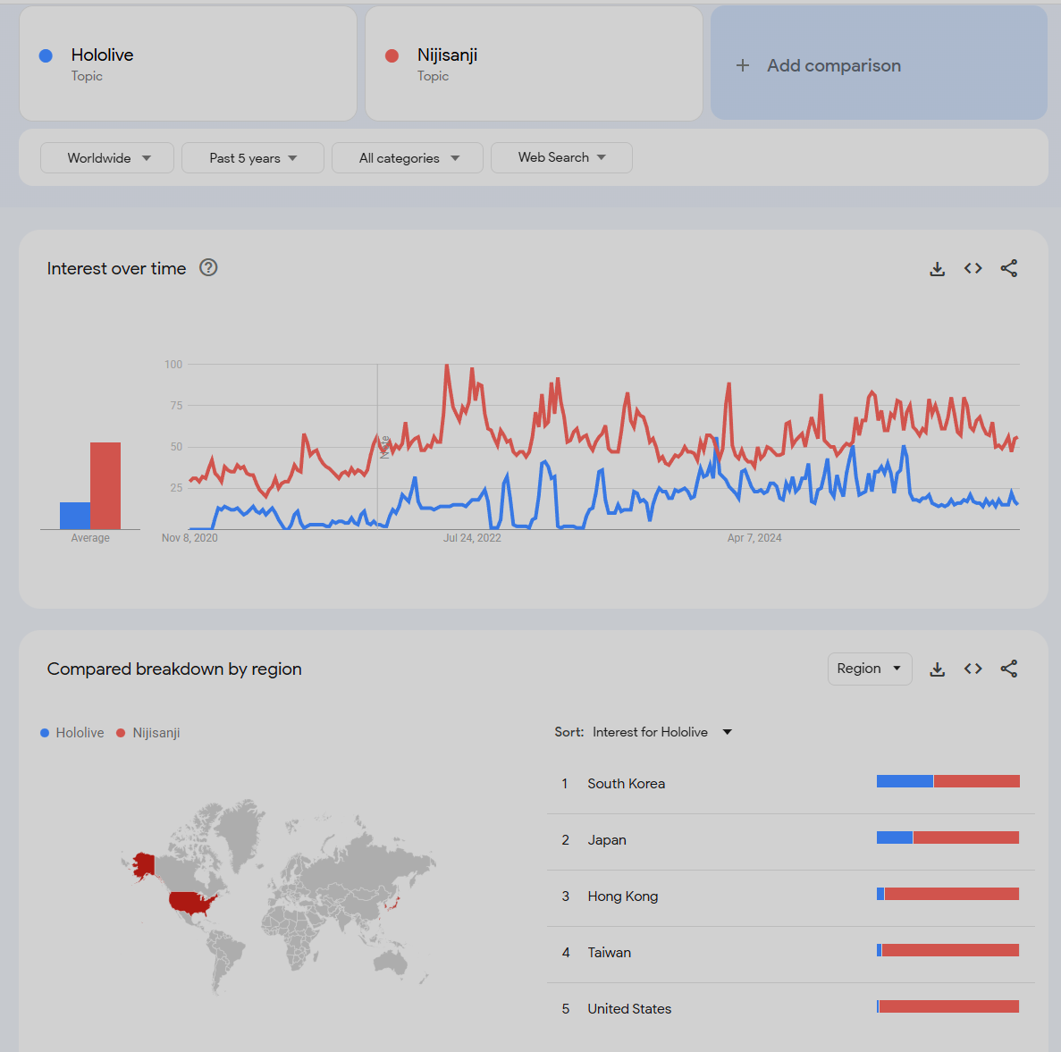
Task: Download the region breakdown data
Action: (937, 669)
